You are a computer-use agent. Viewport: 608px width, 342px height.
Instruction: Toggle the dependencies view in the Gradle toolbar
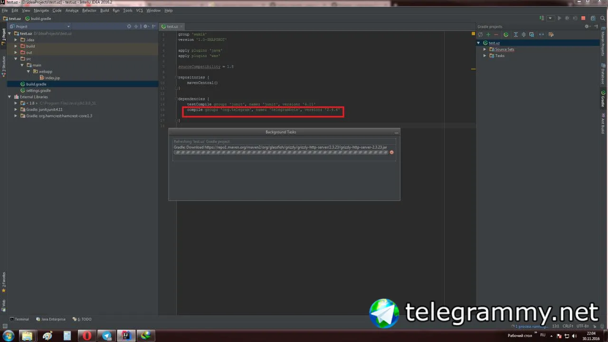(x=532, y=35)
